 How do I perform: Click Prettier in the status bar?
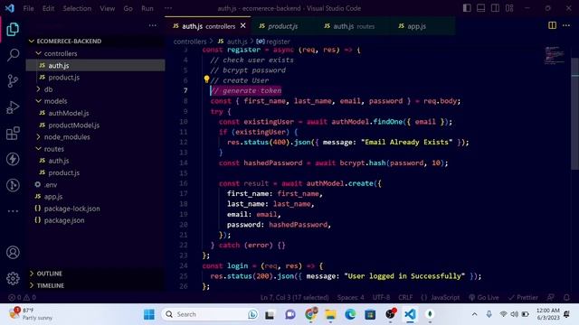click(x=523, y=297)
